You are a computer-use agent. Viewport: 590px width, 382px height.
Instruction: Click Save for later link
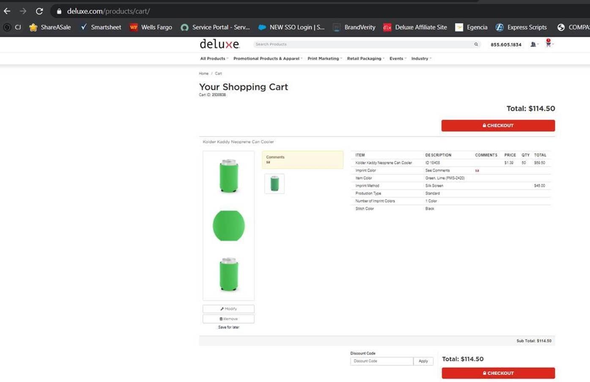pyautogui.click(x=228, y=327)
